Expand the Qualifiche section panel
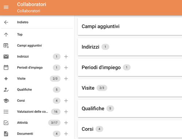This screenshot has height=139, width=182. (130, 109)
